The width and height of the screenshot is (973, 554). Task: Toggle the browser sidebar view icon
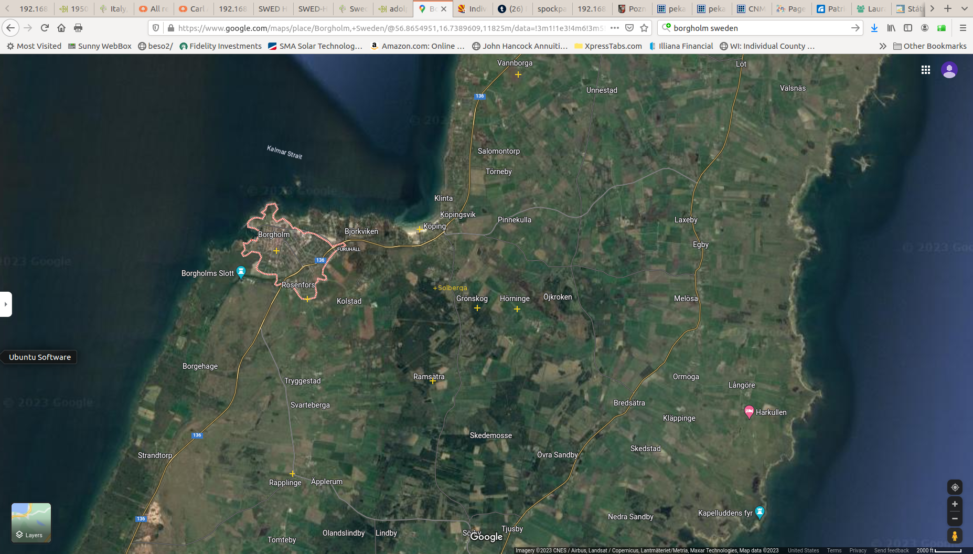coord(908,28)
